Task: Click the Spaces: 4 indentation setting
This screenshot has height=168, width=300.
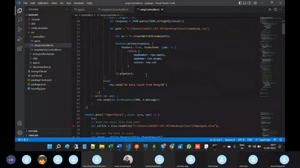Action: (230, 140)
